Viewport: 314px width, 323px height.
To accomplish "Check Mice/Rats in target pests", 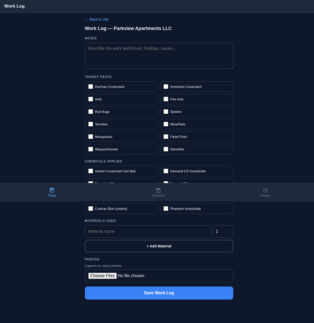I will coord(166,124).
